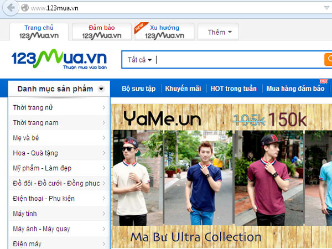
Task: Expand the Thêm dropdown tab
Action: (x=219, y=32)
